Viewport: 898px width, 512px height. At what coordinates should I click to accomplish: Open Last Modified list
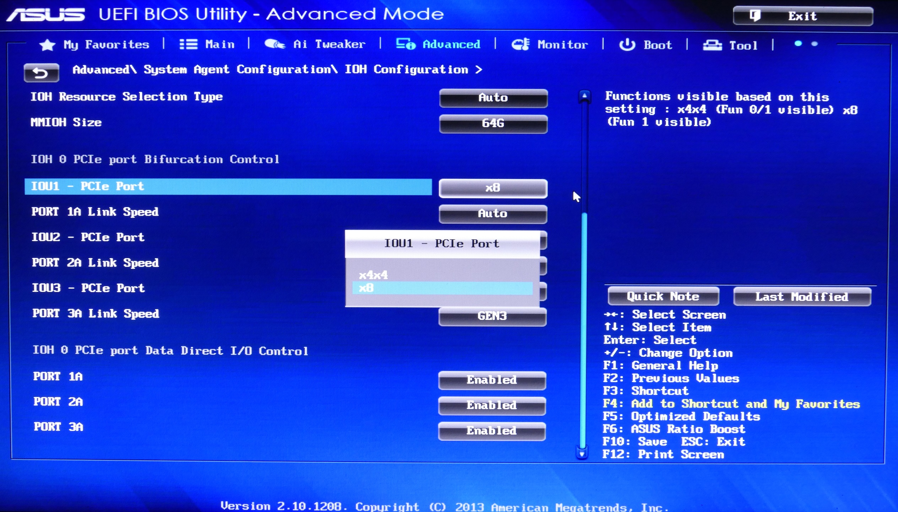(802, 297)
